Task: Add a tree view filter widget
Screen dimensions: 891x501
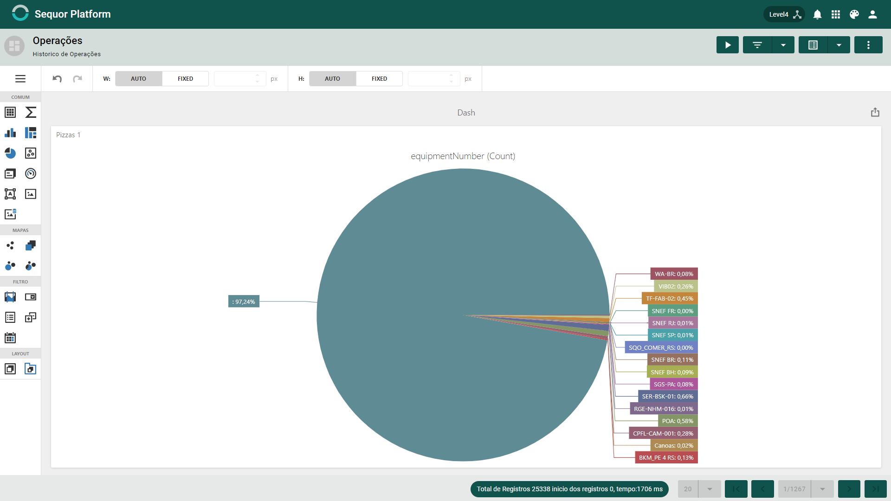Action: point(31,317)
